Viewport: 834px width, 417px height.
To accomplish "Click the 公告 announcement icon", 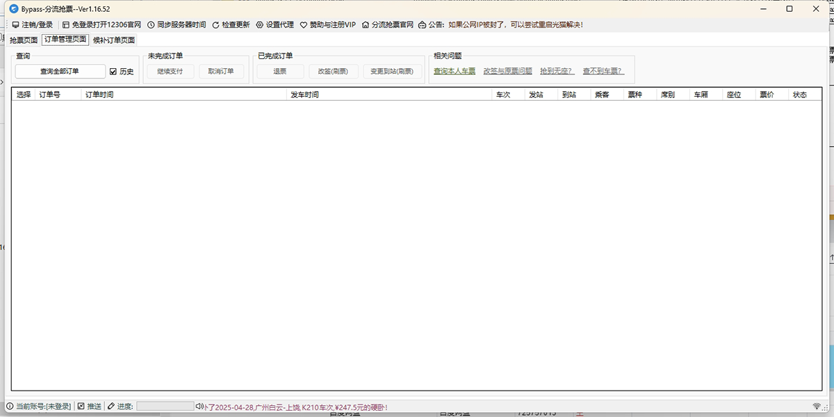I will (421, 24).
